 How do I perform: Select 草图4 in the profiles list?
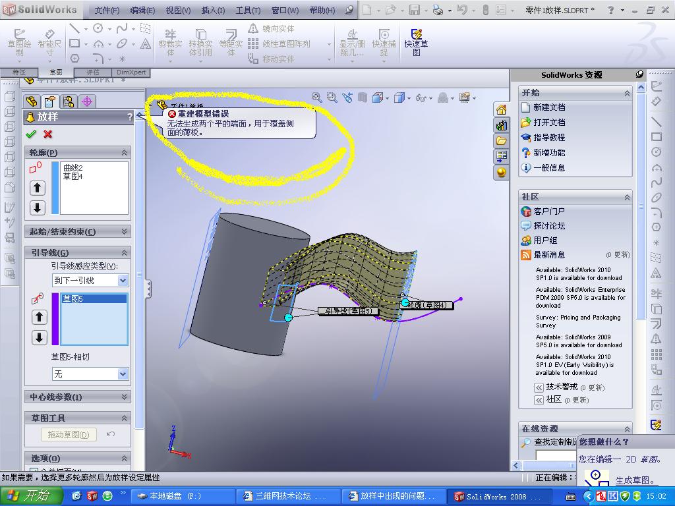[x=73, y=177]
